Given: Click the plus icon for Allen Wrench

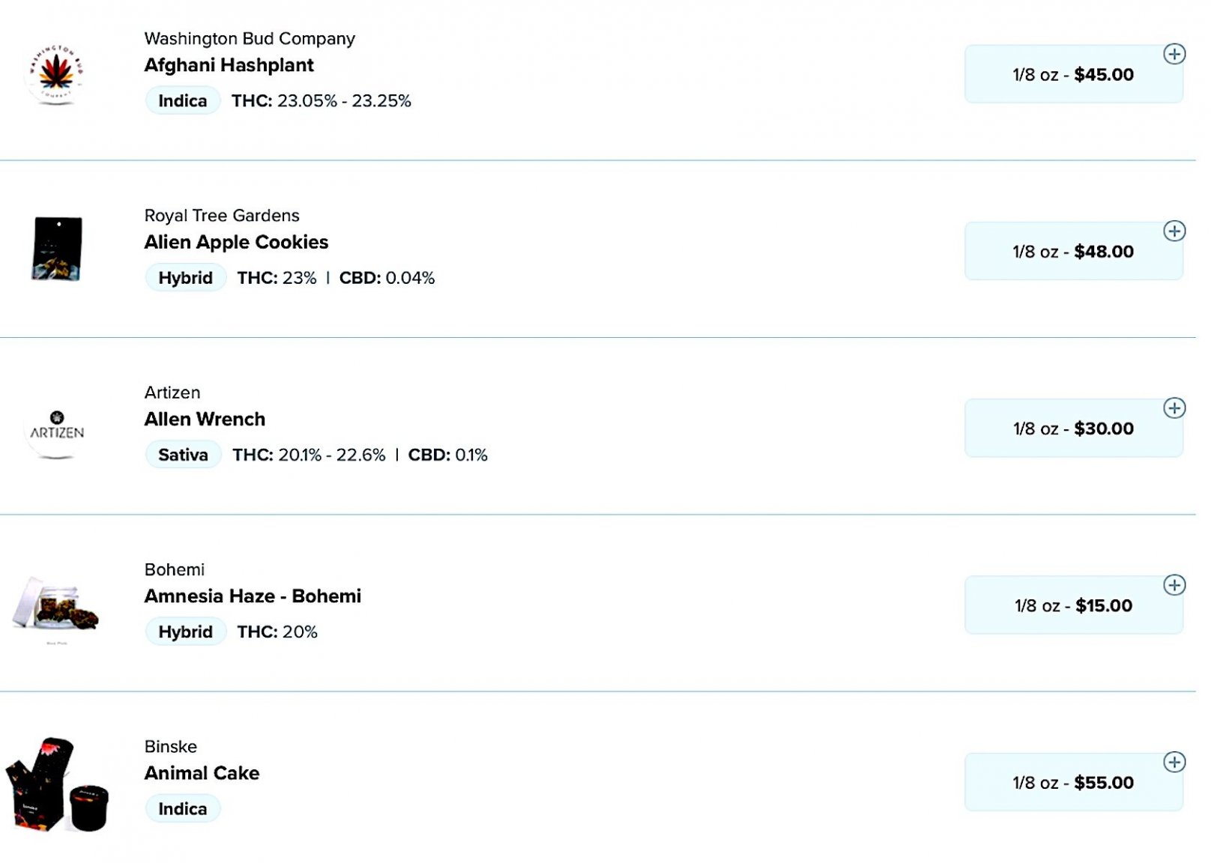Looking at the screenshot, I should coord(1174,408).
